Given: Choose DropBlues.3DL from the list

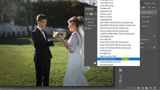Looking at the screenshot, I should point(118,8).
